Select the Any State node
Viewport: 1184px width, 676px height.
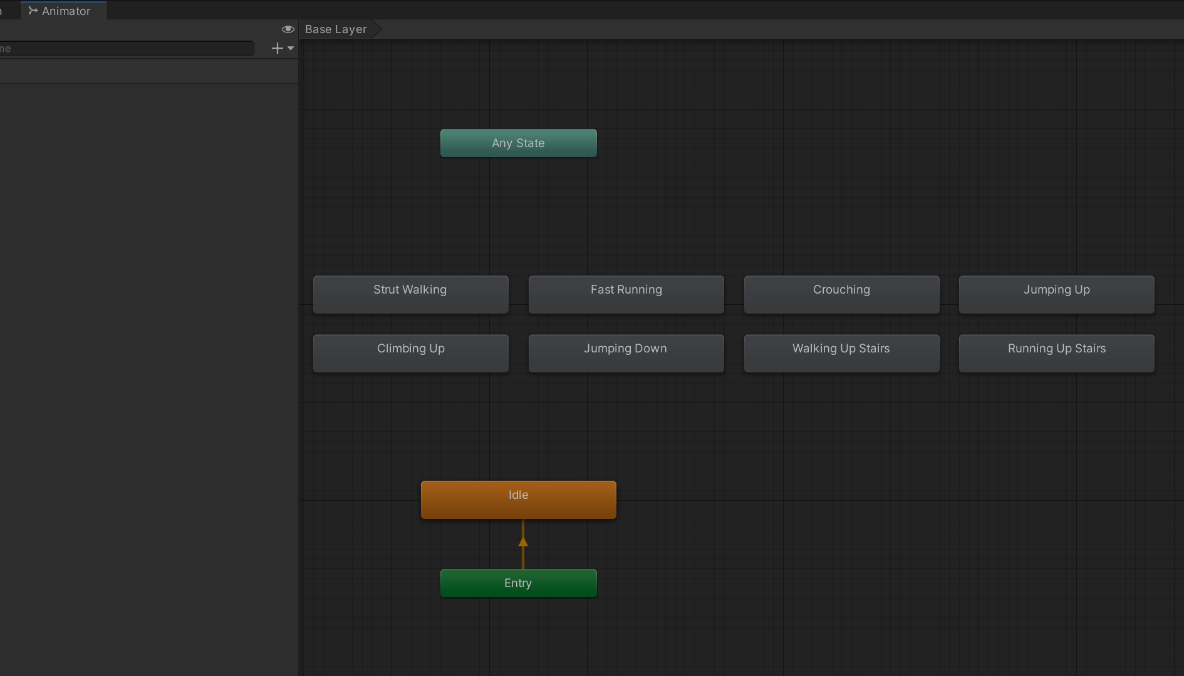pyautogui.click(x=518, y=143)
